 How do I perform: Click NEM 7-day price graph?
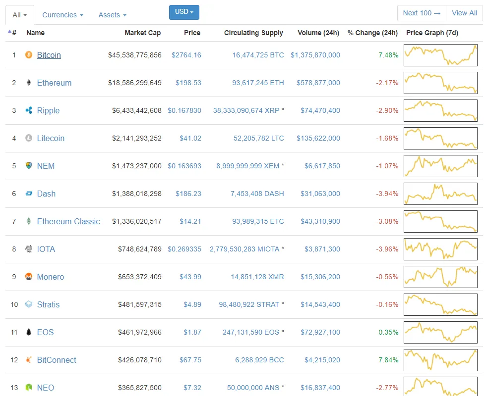pos(440,166)
